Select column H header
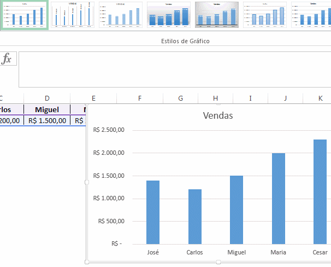The width and height of the screenshot is (331, 267). click(x=215, y=98)
